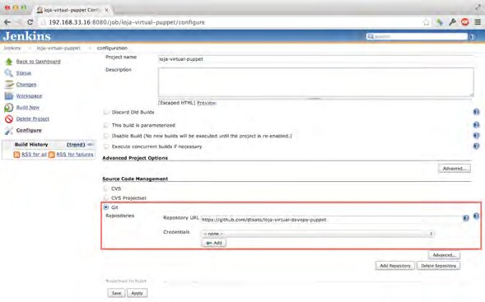This screenshot has width=485, height=302.
Task: Tick This build is parameterized checkbox
Action: tap(106, 125)
